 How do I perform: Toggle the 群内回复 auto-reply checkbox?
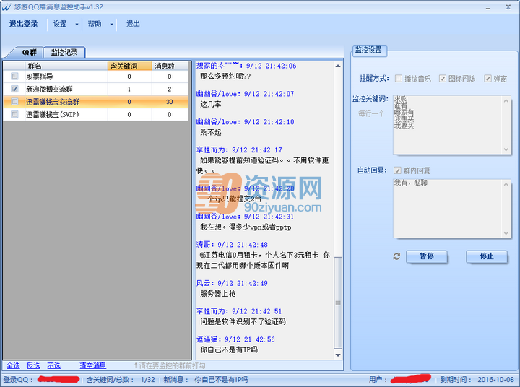[397, 170]
